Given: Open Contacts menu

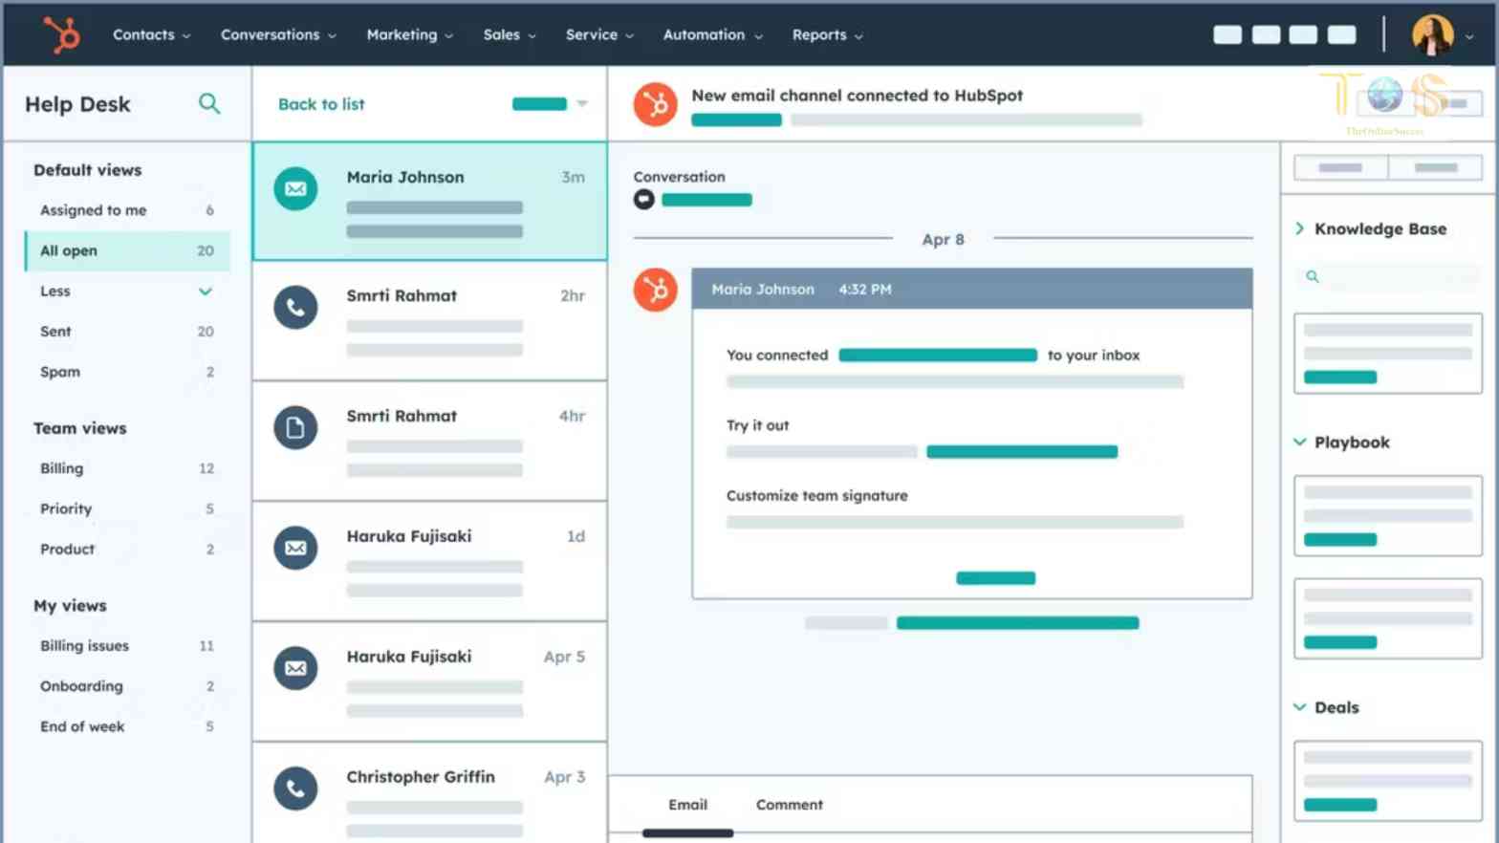Looking at the screenshot, I should tap(151, 35).
